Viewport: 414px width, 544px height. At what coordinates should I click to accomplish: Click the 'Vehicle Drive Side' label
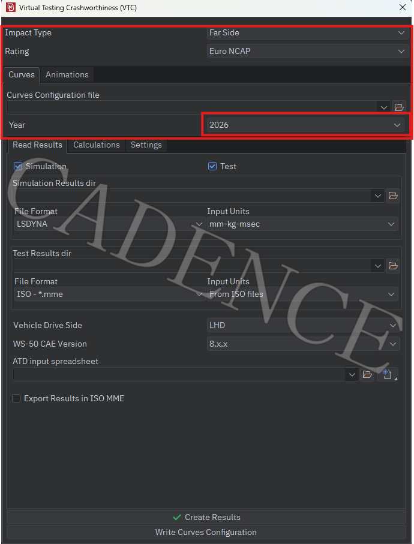[47, 326]
